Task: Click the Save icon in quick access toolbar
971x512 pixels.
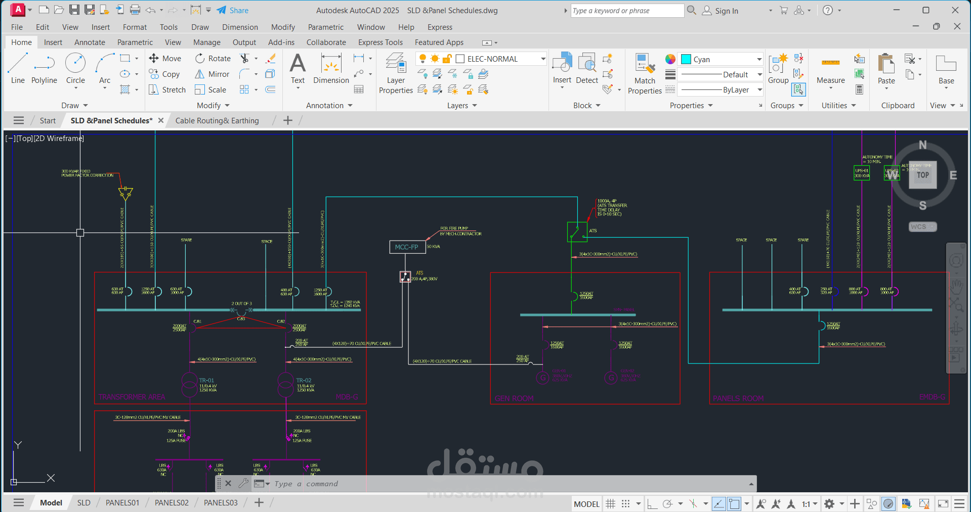Action: (74, 10)
